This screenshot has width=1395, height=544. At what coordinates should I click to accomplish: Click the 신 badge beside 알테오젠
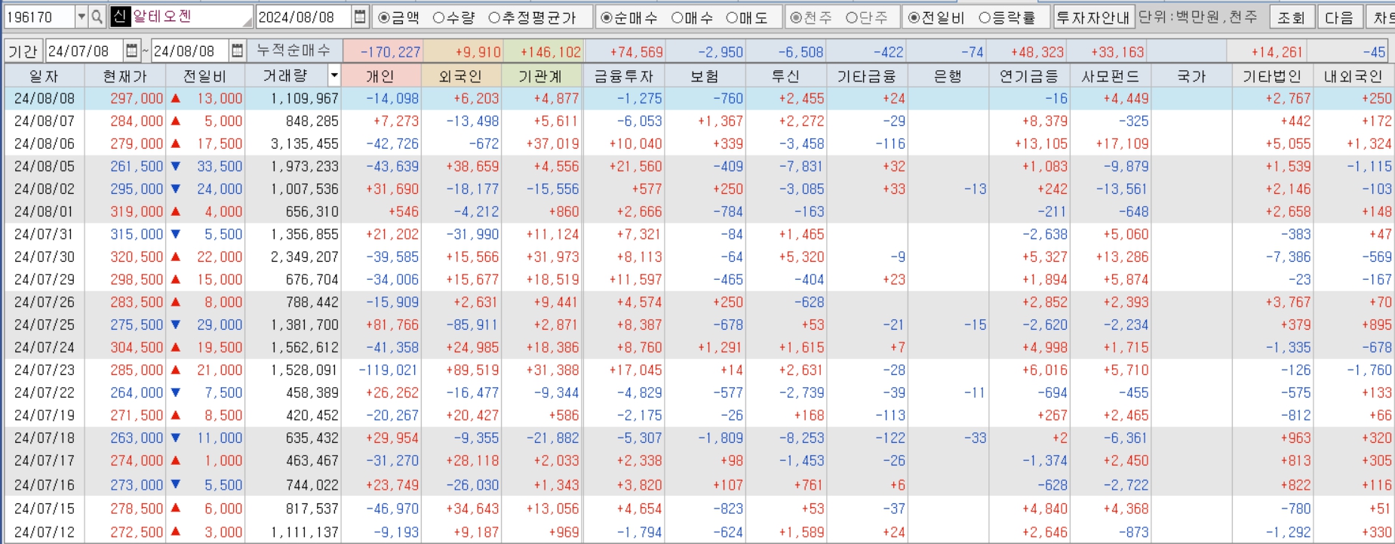[121, 17]
